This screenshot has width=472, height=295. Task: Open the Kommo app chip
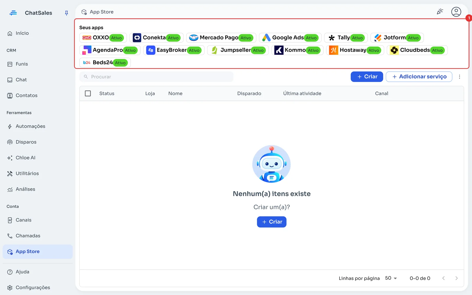click(297, 50)
